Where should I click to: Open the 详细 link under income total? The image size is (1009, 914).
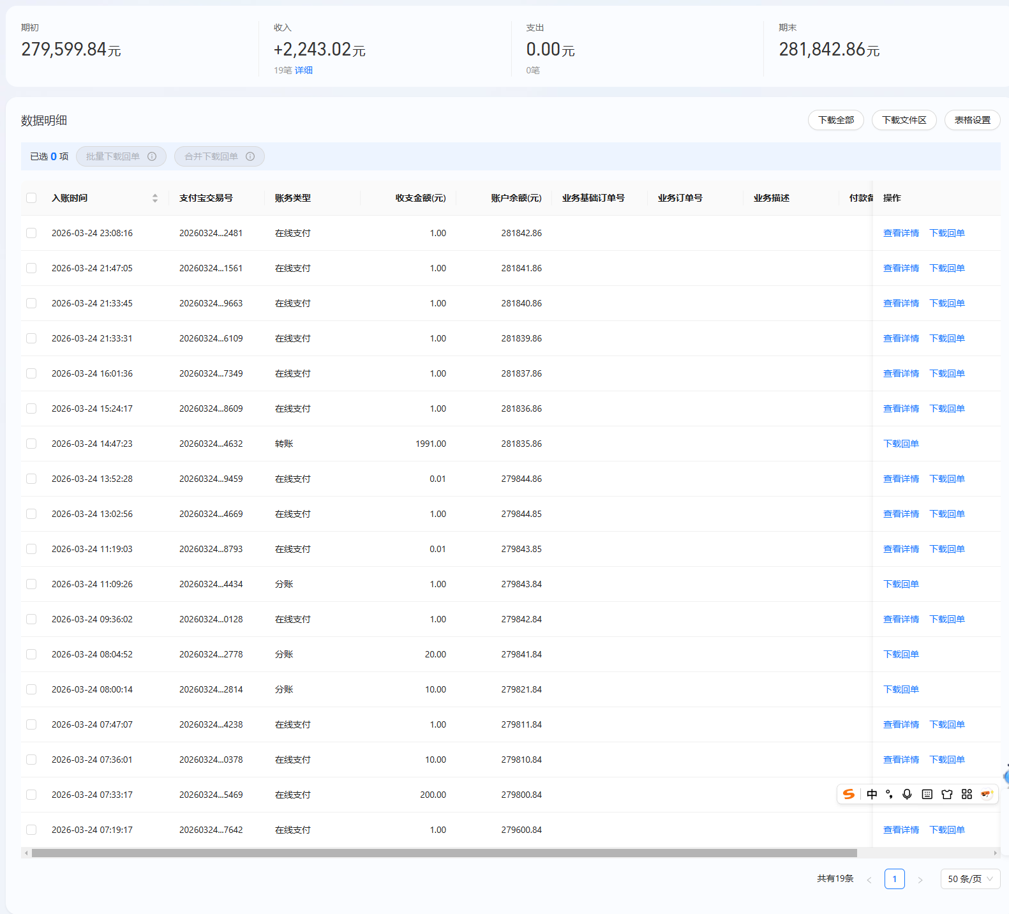304,70
